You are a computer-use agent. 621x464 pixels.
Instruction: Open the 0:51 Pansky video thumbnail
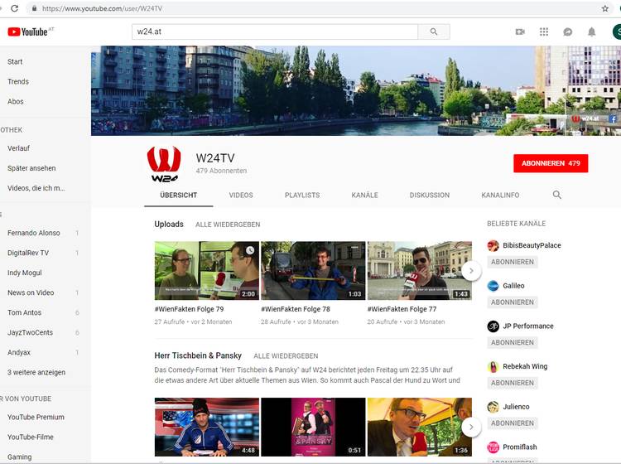(x=313, y=428)
